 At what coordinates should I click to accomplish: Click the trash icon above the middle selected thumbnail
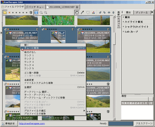[73, 29]
